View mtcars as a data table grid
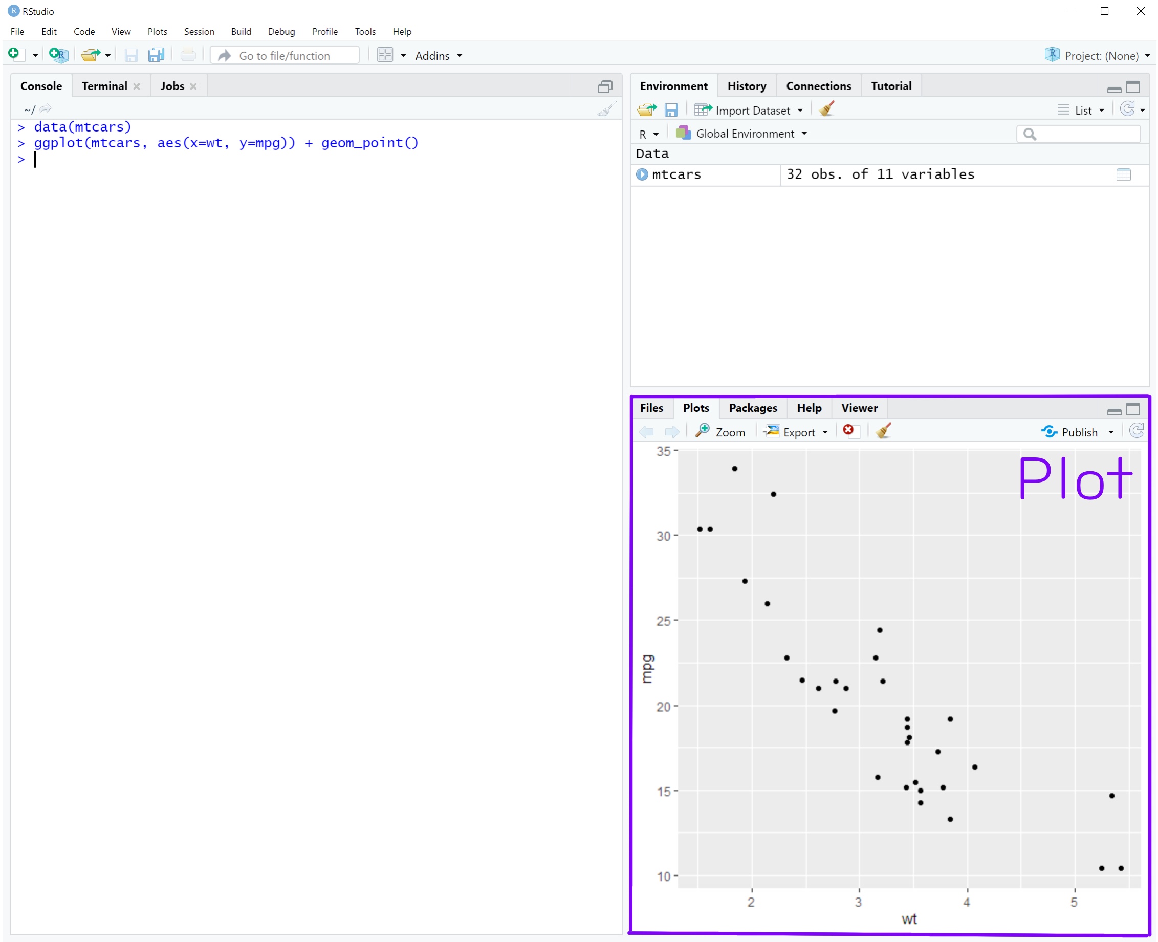Screen dimensions: 1158x942 pyautogui.click(x=1123, y=174)
